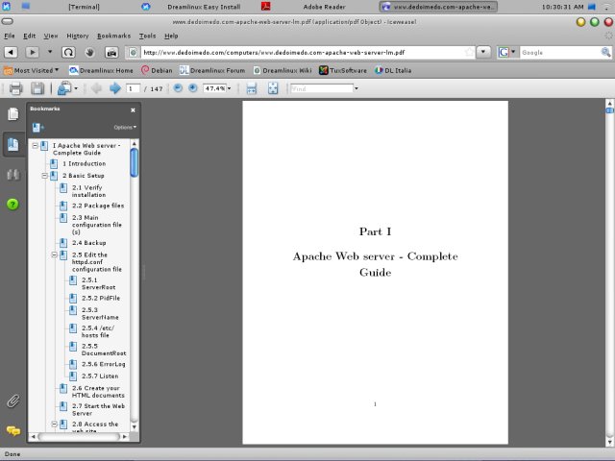Open the zoom percentage dropdown arrow
This screenshot has width=615, height=461.
(230, 88)
